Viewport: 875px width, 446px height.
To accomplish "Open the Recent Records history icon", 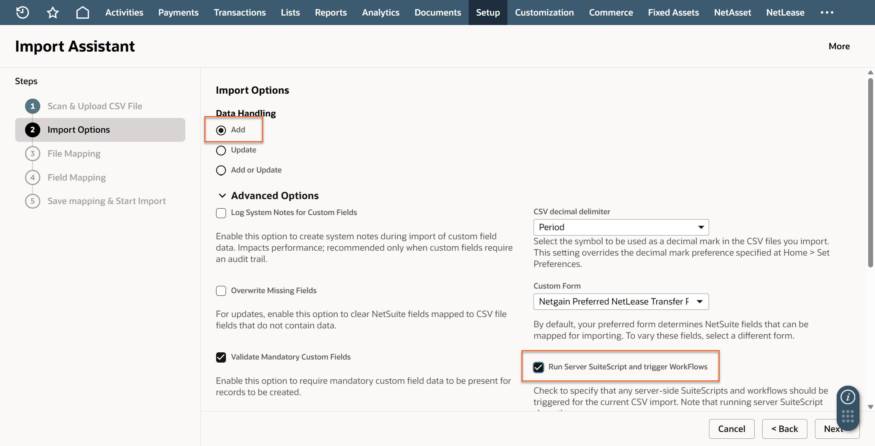I will [x=22, y=13].
